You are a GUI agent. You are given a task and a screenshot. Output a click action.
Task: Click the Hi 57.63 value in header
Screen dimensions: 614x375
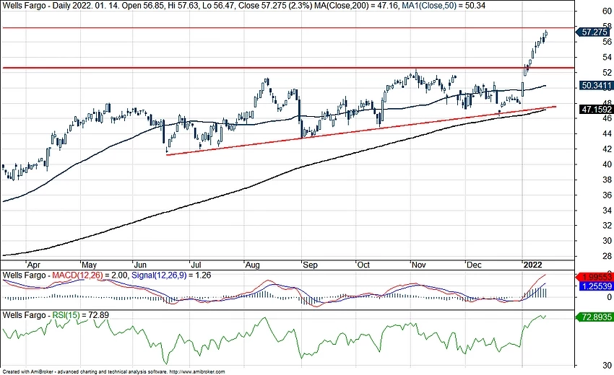(x=184, y=6)
